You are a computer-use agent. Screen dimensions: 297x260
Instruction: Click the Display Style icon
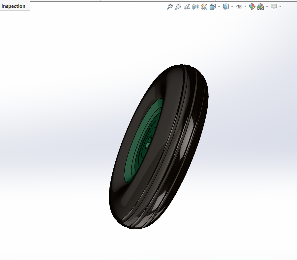(226, 7)
